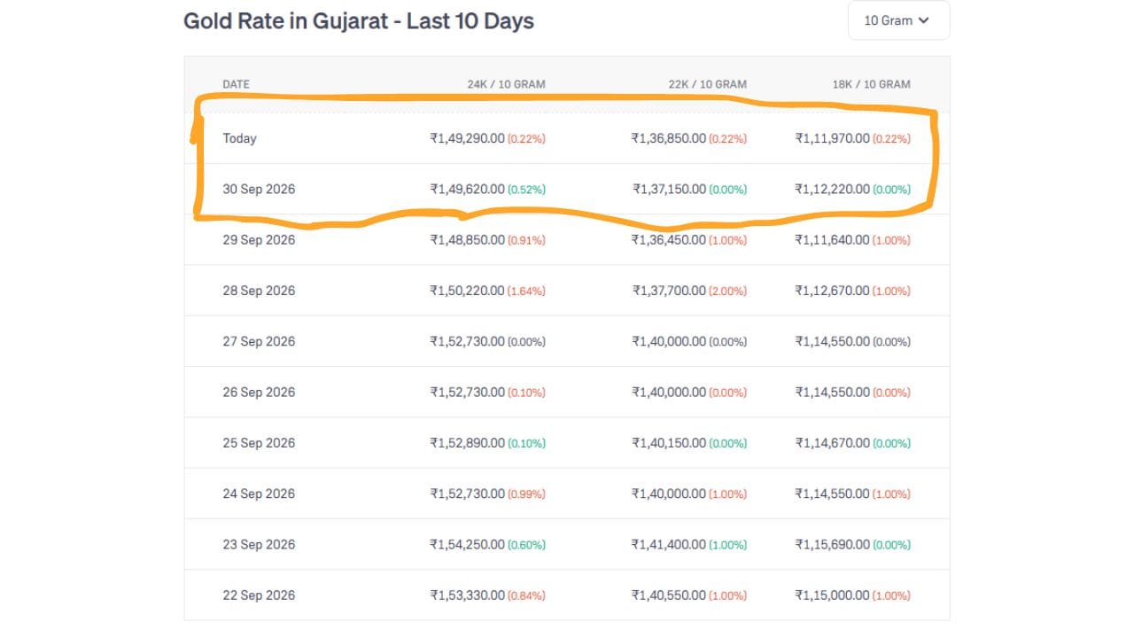Click the DATE column header
Image resolution: width=1134 pixels, height=638 pixels.
tap(236, 84)
